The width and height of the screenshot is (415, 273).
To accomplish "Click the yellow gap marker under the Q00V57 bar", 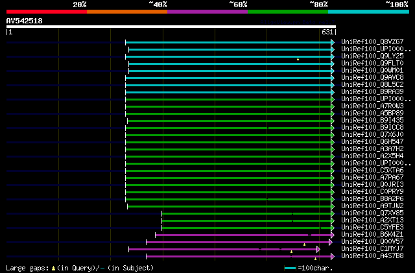I will [304, 244].
